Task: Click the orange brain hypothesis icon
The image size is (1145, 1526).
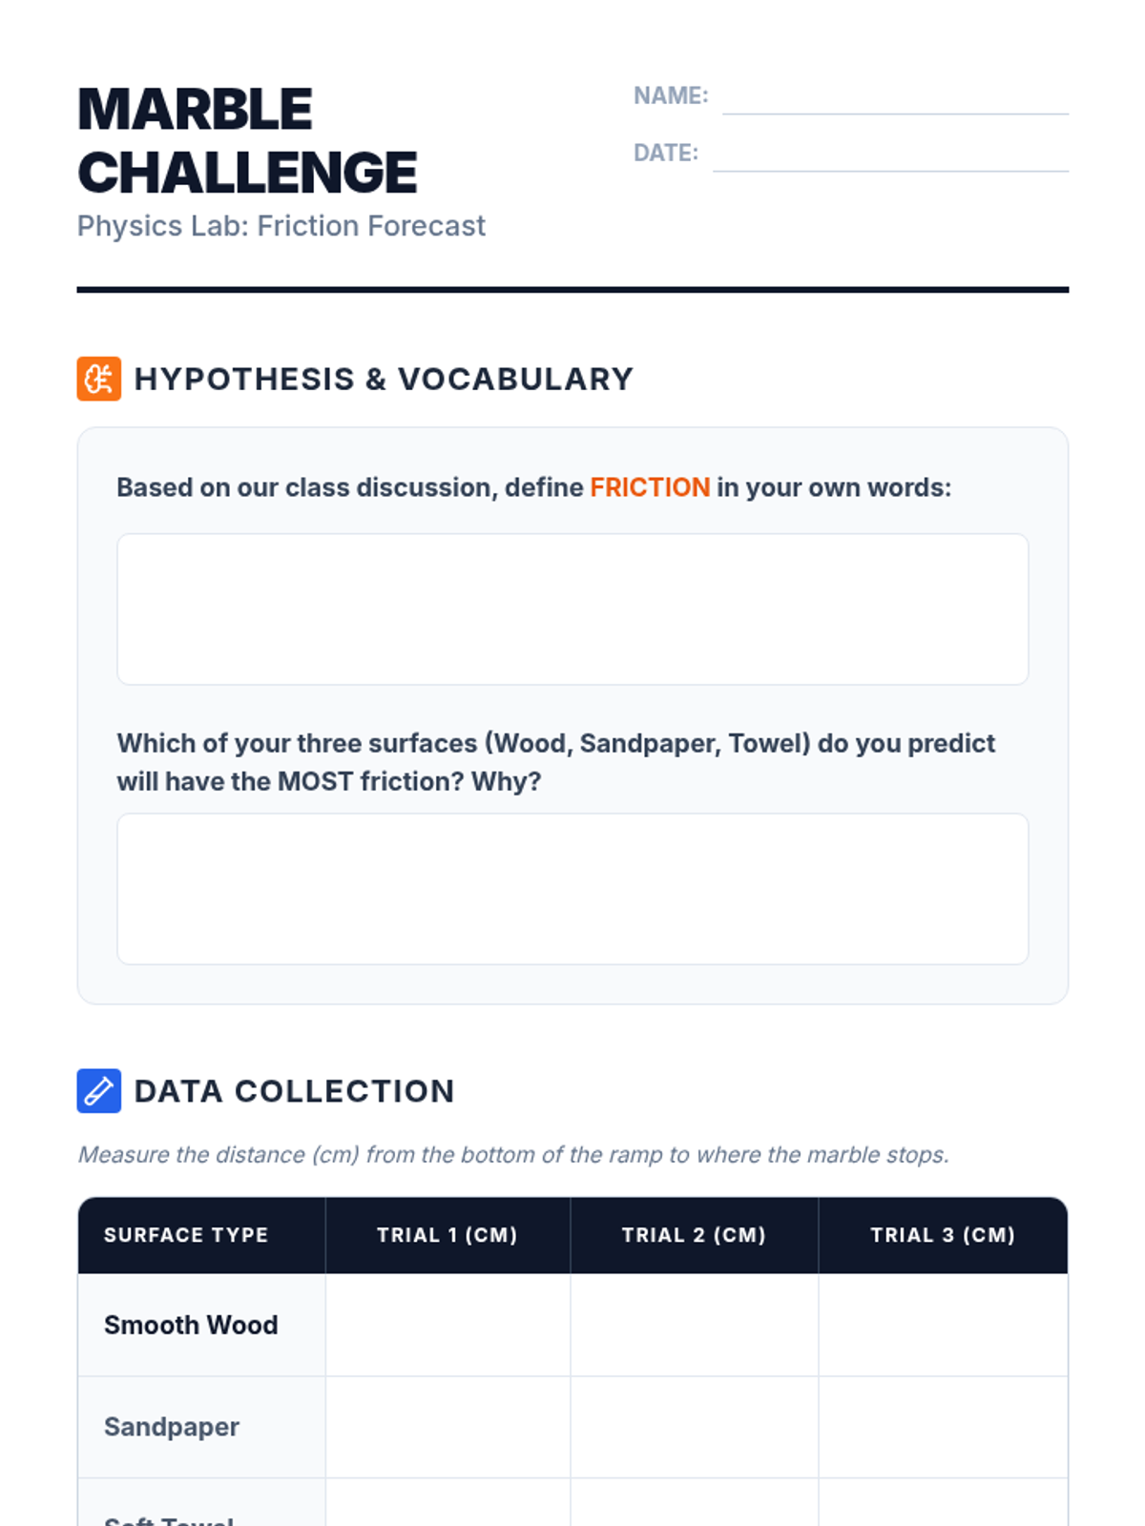Action: (x=99, y=379)
